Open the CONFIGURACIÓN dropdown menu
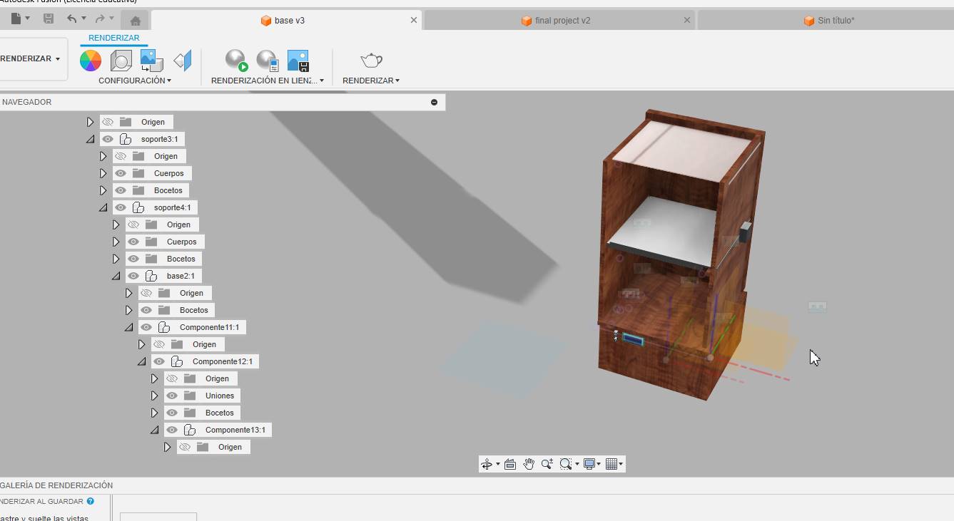The height and width of the screenshot is (521, 954). coord(135,81)
